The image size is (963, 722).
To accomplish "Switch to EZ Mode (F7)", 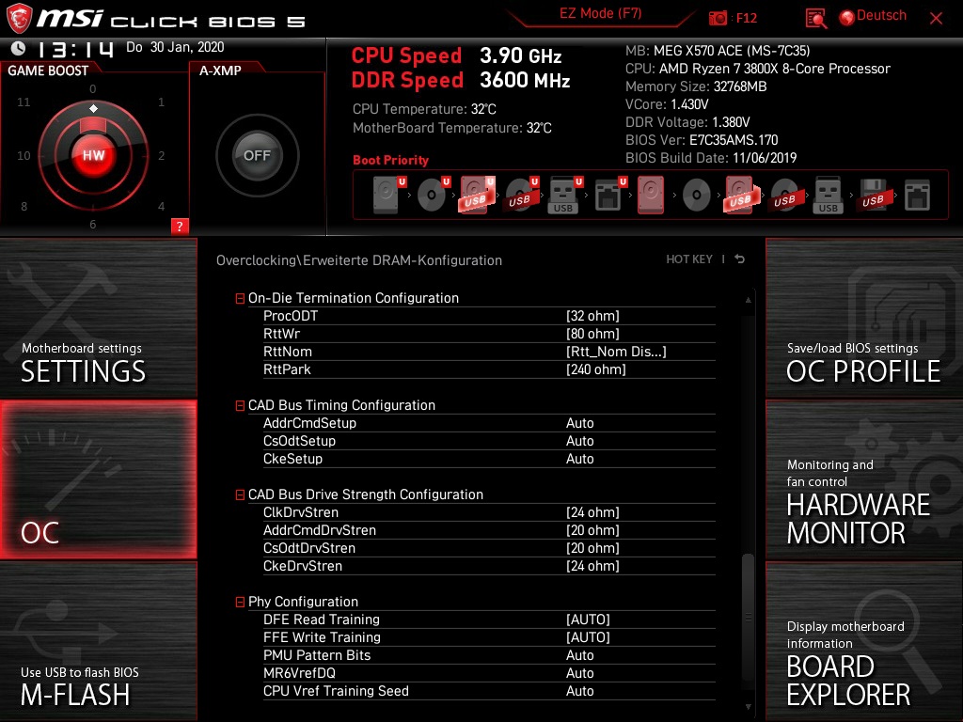I will tap(601, 13).
